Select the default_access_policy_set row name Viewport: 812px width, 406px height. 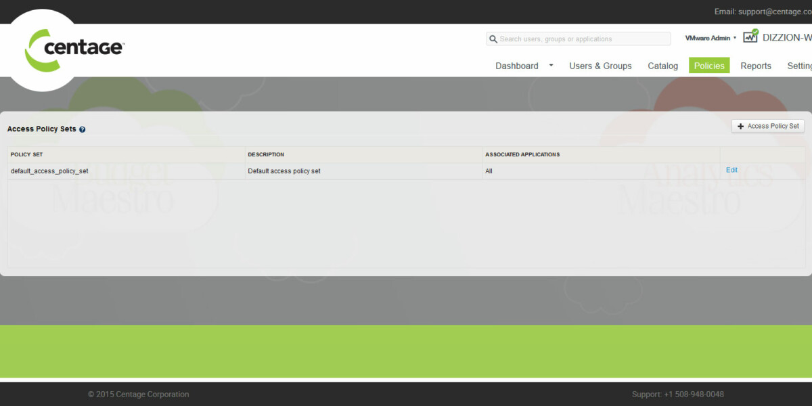pyautogui.click(x=49, y=171)
